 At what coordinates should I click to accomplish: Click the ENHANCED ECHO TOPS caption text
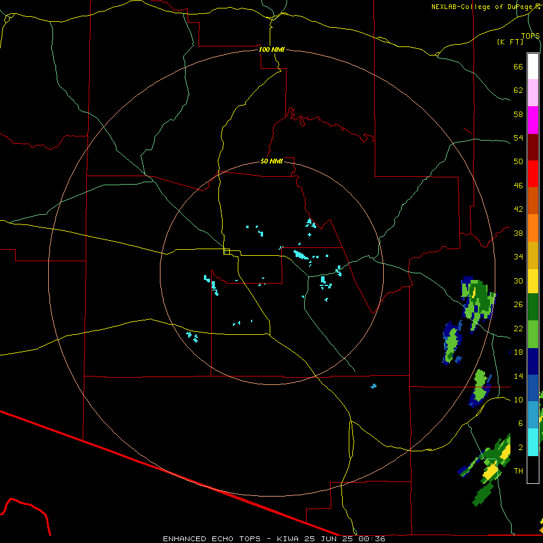click(x=211, y=539)
